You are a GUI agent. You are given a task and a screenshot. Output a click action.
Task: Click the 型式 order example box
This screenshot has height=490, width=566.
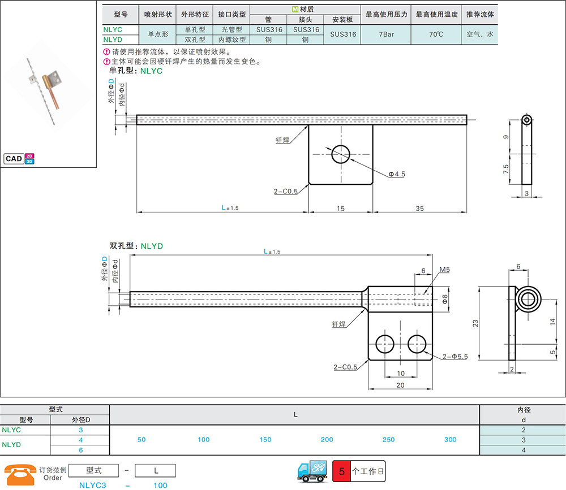pos(93,471)
